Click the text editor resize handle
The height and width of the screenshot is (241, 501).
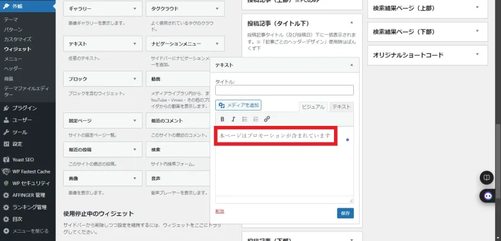click(x=351, y=201)
